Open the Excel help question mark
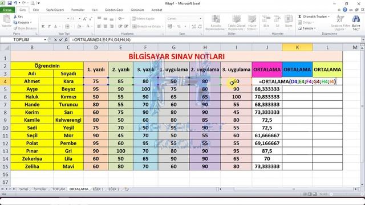This screenshot has width=365, height=205. [x=345, y=10]
